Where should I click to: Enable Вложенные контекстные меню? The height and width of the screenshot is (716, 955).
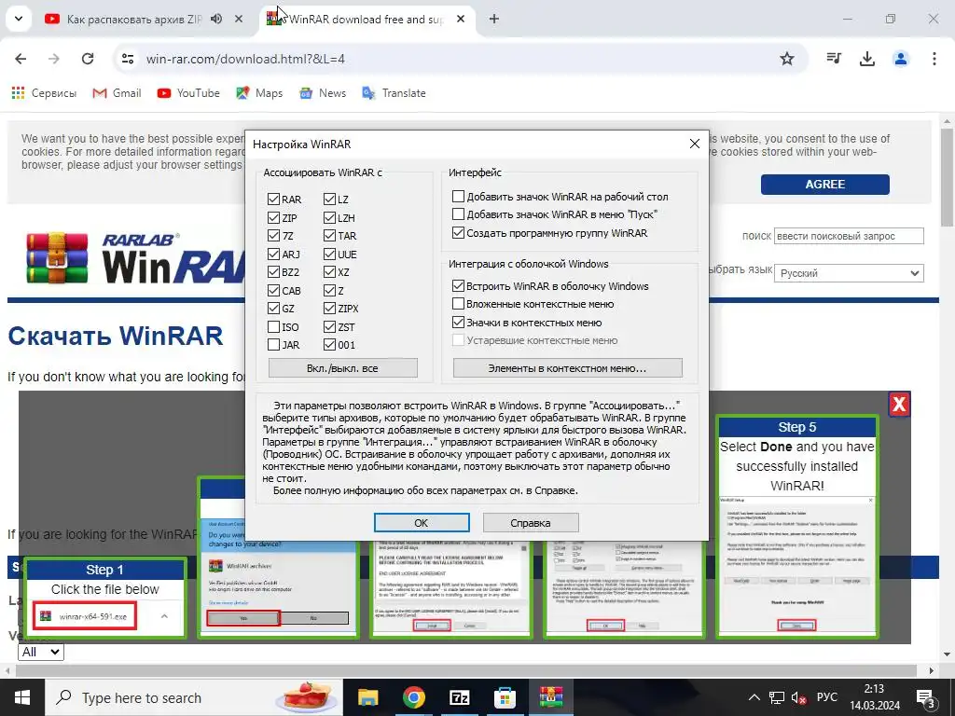458,304
